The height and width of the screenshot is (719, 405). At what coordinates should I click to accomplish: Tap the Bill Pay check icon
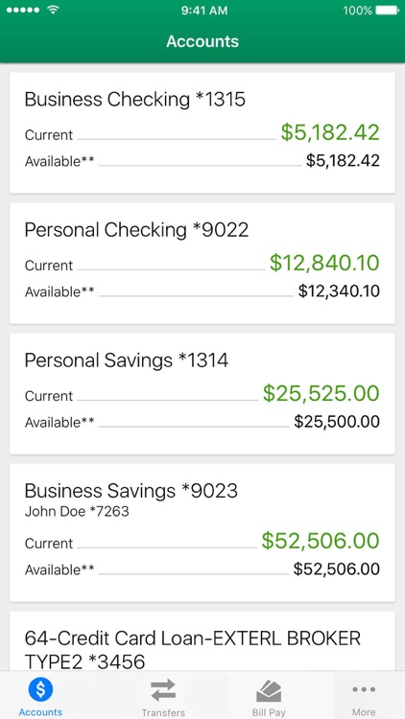tap(269, 690)
